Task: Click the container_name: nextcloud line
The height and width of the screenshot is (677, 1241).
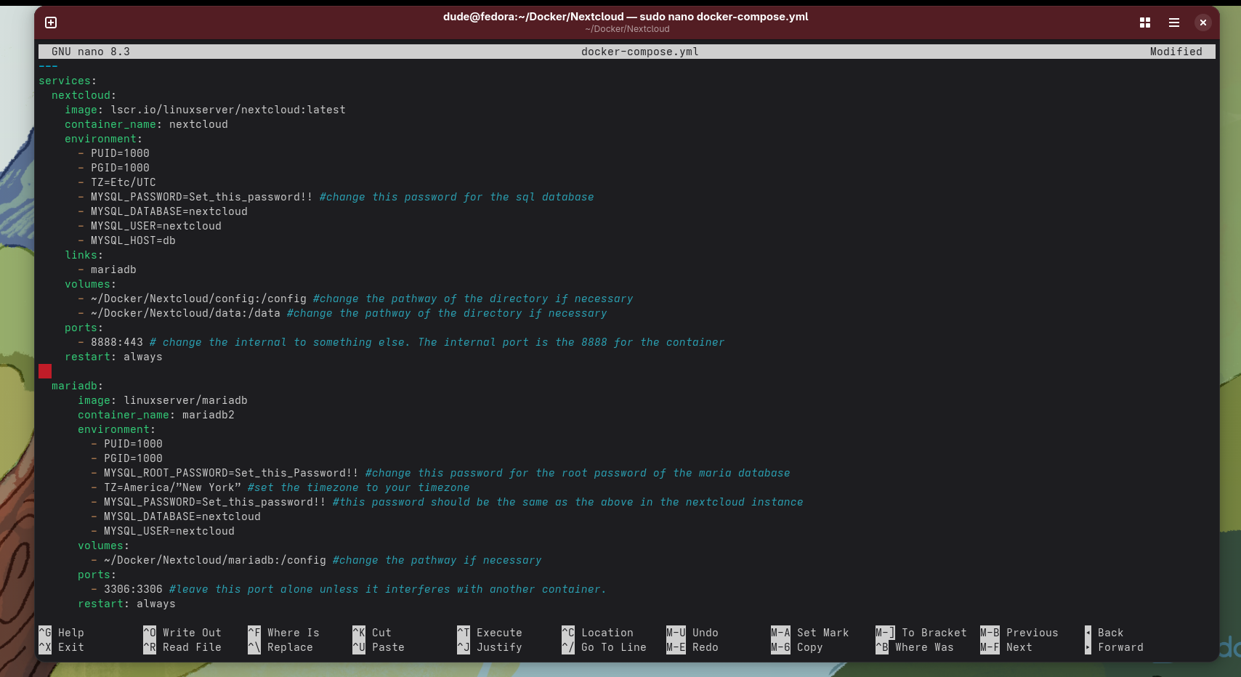Action: [146, 124]
